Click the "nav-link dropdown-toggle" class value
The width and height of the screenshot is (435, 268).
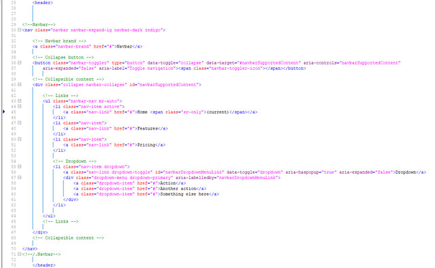120,172
